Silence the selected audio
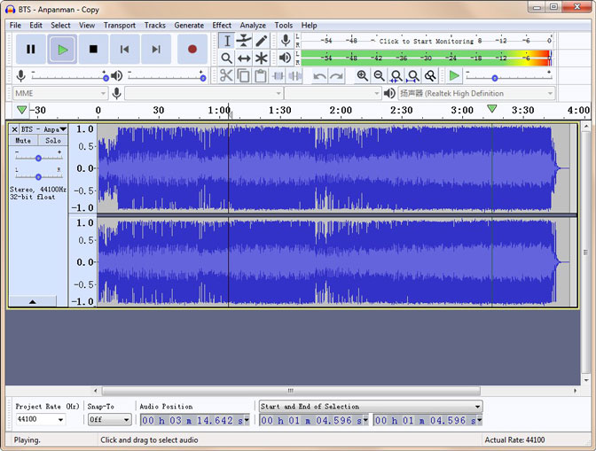Screen dimensions: 596x451 (x=295, y=76)
